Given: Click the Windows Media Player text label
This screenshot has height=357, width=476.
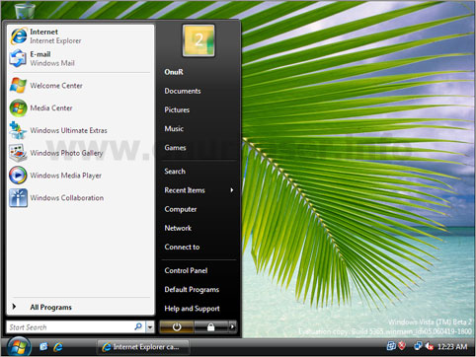Looking at the screenshot, I should coord(66,176).
